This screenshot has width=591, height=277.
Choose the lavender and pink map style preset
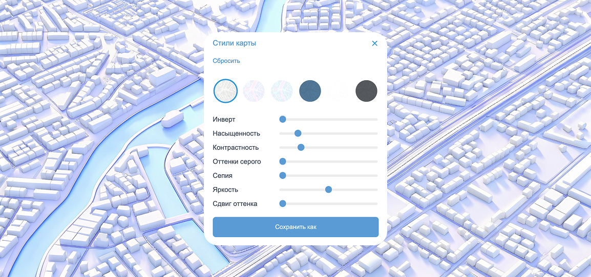[254, 91]
